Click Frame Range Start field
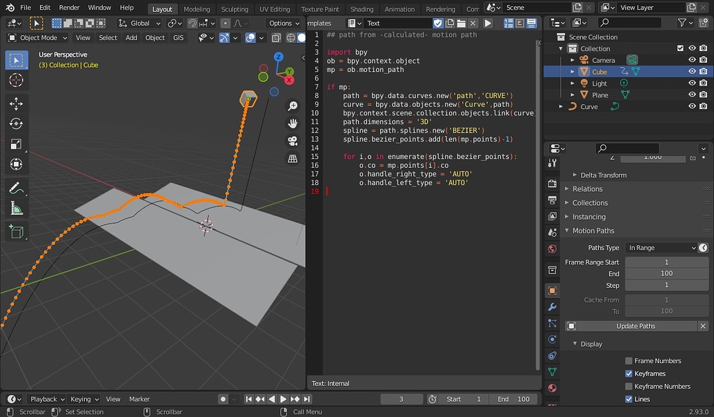Screen dimensions: 714x417 [x=666, y=262]
